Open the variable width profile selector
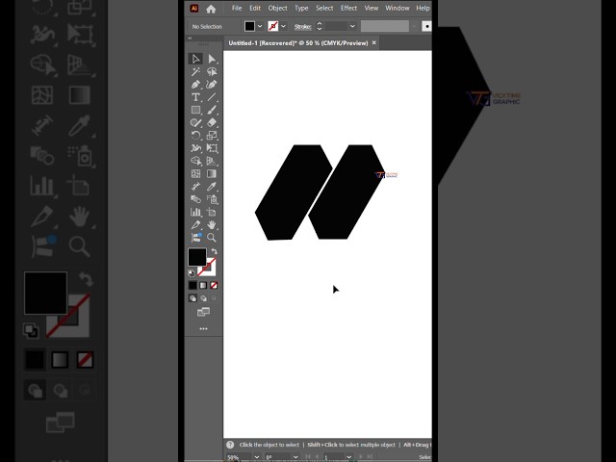 (385, 26)
